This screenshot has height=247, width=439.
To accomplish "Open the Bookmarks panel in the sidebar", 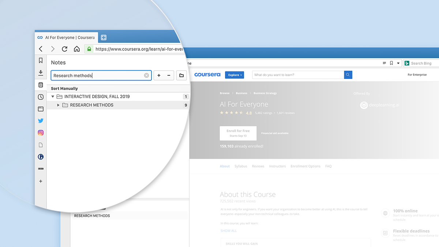I will (41, 60).
